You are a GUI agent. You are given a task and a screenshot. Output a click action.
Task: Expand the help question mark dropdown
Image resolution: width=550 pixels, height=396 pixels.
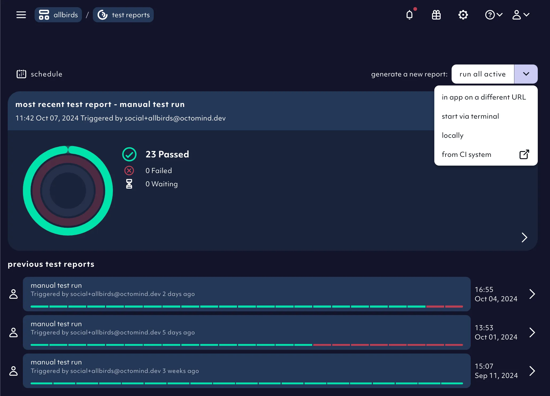point(494,15)
